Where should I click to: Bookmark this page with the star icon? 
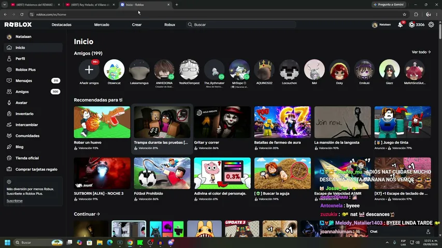tap(405, 14)
